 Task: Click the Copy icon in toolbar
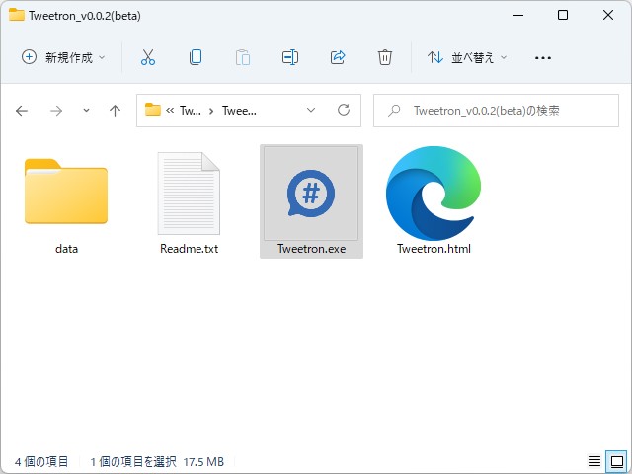point(196,57)
